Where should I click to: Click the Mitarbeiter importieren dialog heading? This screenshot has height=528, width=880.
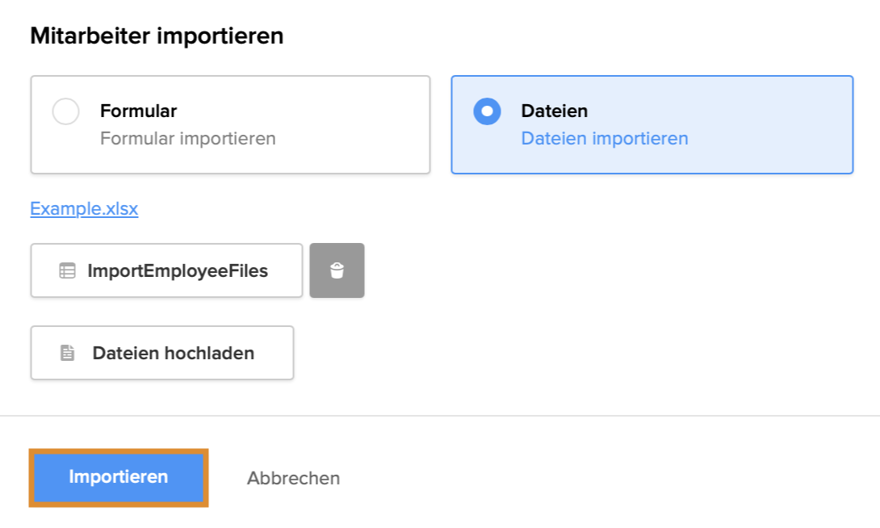(157, 36)
